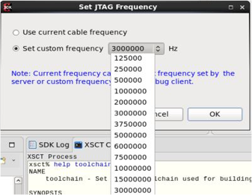Click the XSCT Console tab icon
Image resolution: width=252 pixels, height=195 pixels.
78,145
